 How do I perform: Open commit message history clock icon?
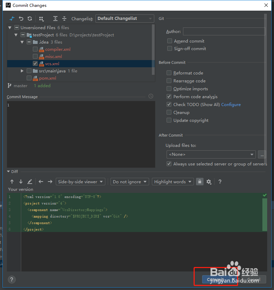point(151,96)
